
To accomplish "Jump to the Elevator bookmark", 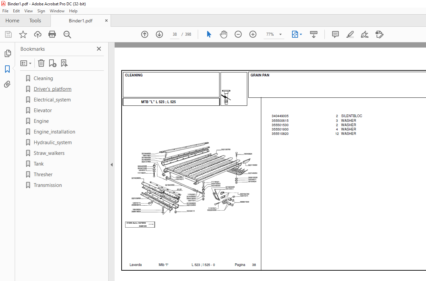I will tap(43, 110).
